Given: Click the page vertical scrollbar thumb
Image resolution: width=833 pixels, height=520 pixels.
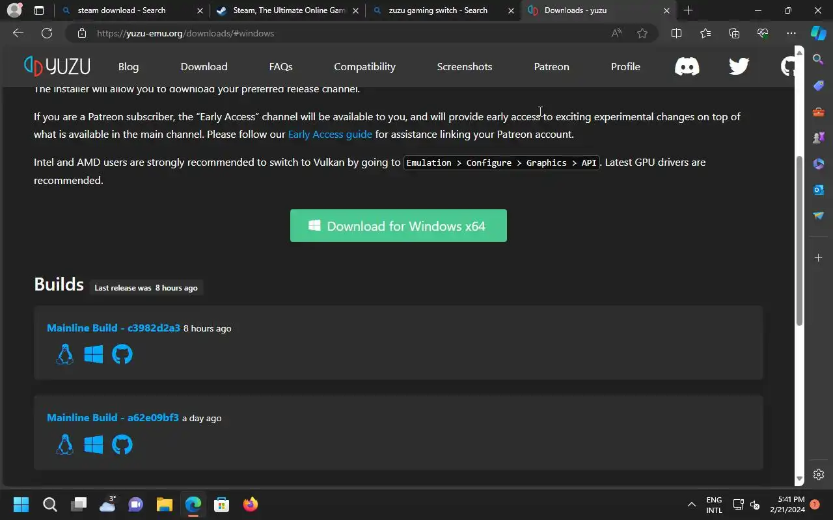Looking at the screenshot, I should 800,240.
